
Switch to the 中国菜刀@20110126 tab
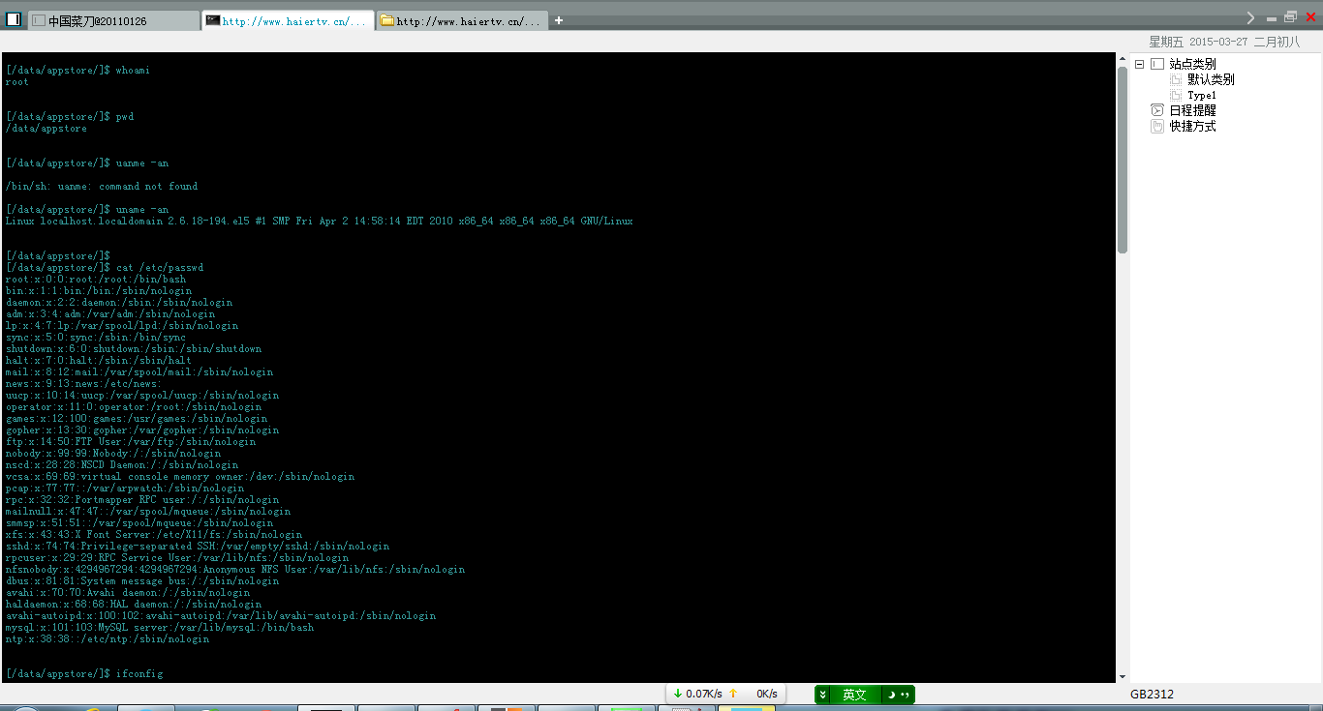[x=113, y=20]
